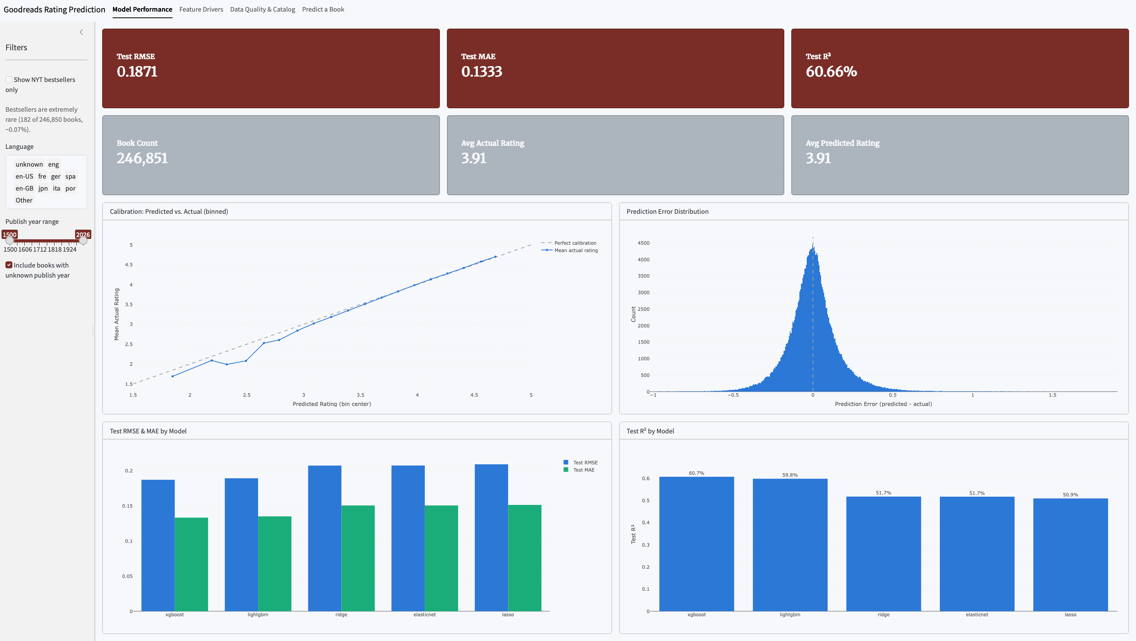Click the Avg Actual Rating card
The image size is (1136, 641).
tap(615, 155)
